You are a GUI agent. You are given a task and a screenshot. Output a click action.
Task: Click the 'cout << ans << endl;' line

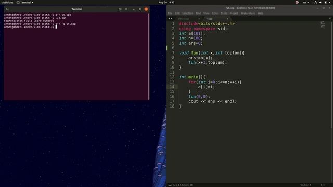212,101
